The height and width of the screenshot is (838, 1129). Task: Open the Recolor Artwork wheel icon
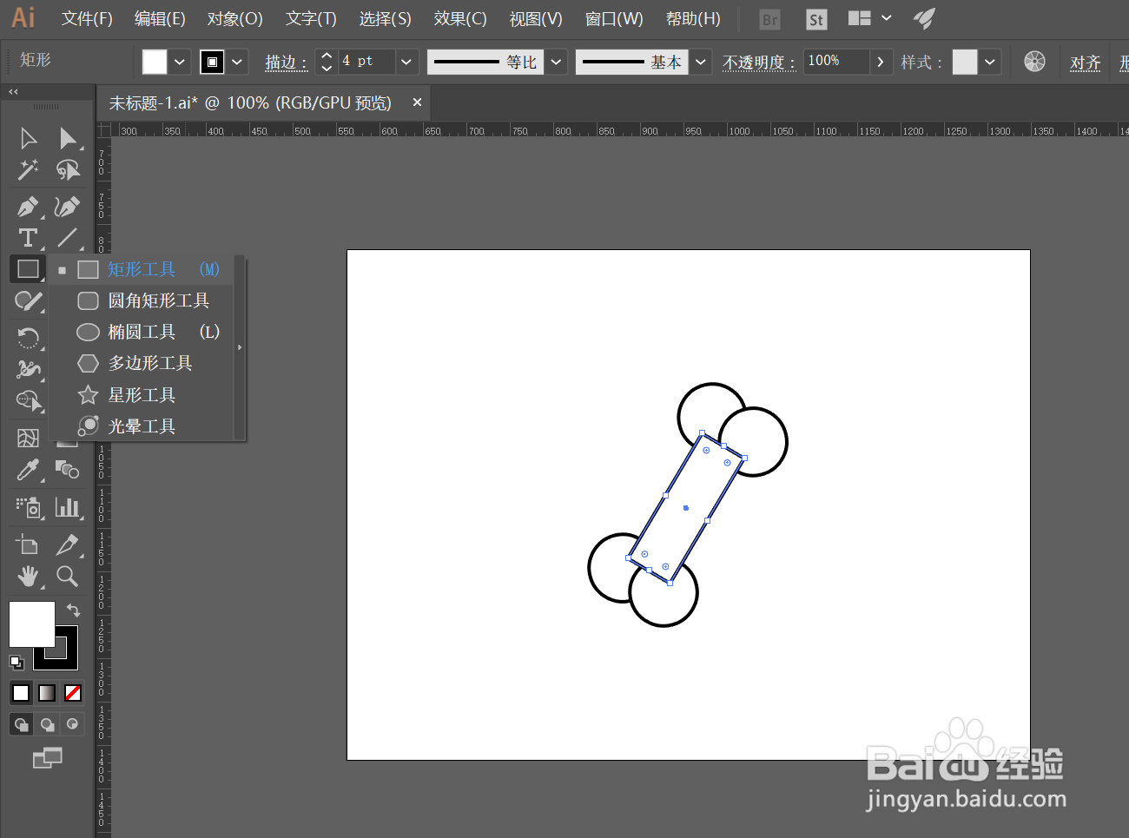coord(1034,61)
